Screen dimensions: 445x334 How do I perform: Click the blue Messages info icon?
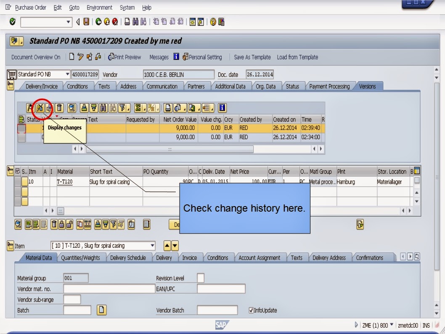pos(176,57)
